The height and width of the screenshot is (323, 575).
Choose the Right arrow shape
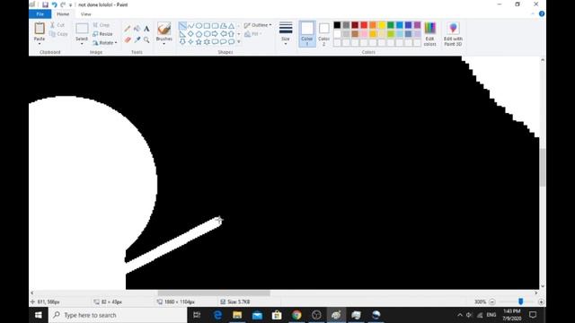[x=215, y=34]
